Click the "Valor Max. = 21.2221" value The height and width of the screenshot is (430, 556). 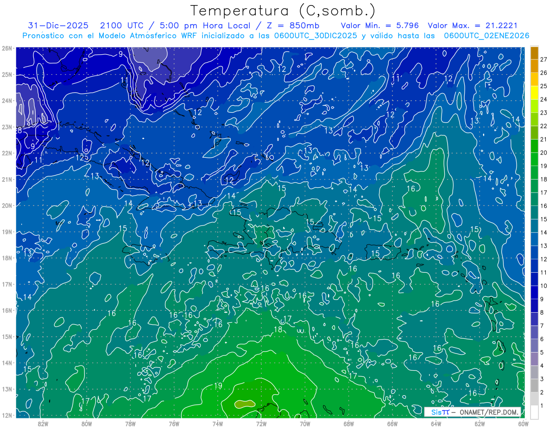(x=473, y=26)
